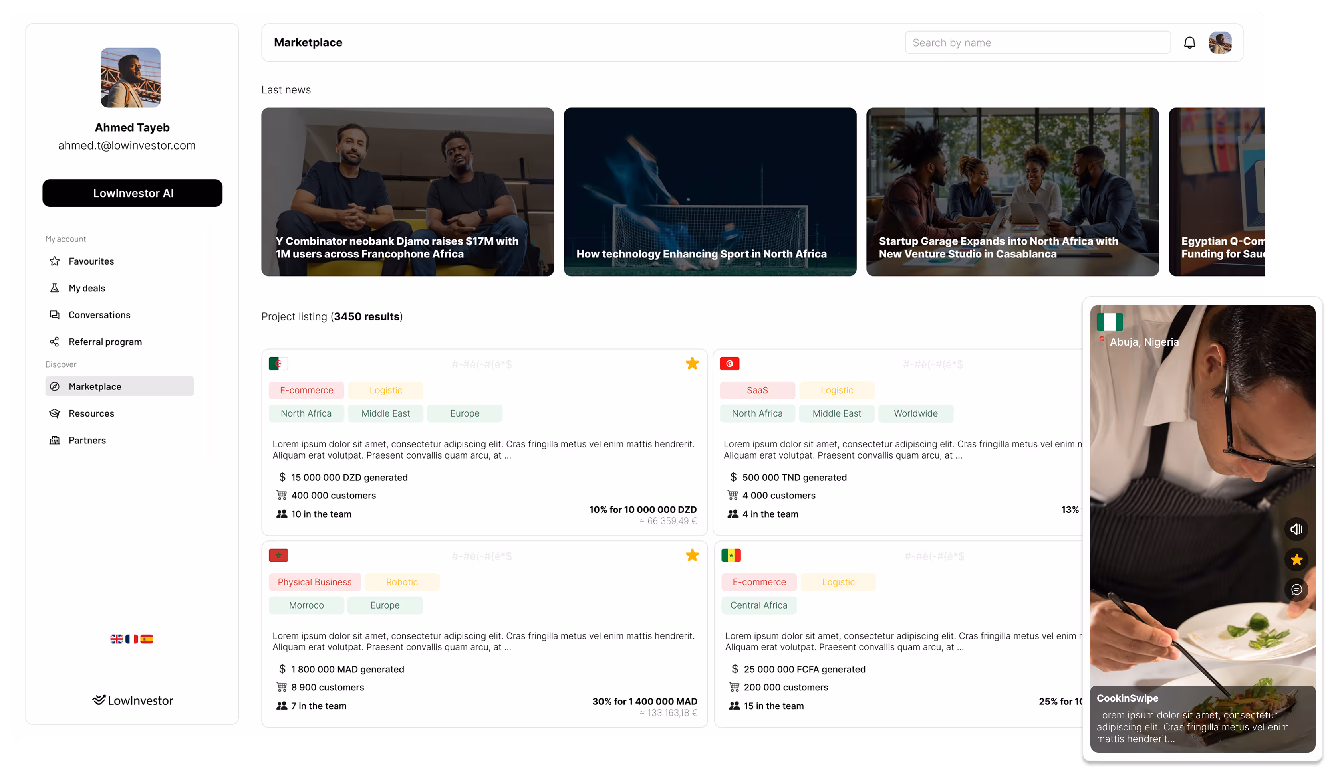The image size is (1342, 775).
Task: Click the Morocco flag on Physical Business card
Action: (278, 556)
